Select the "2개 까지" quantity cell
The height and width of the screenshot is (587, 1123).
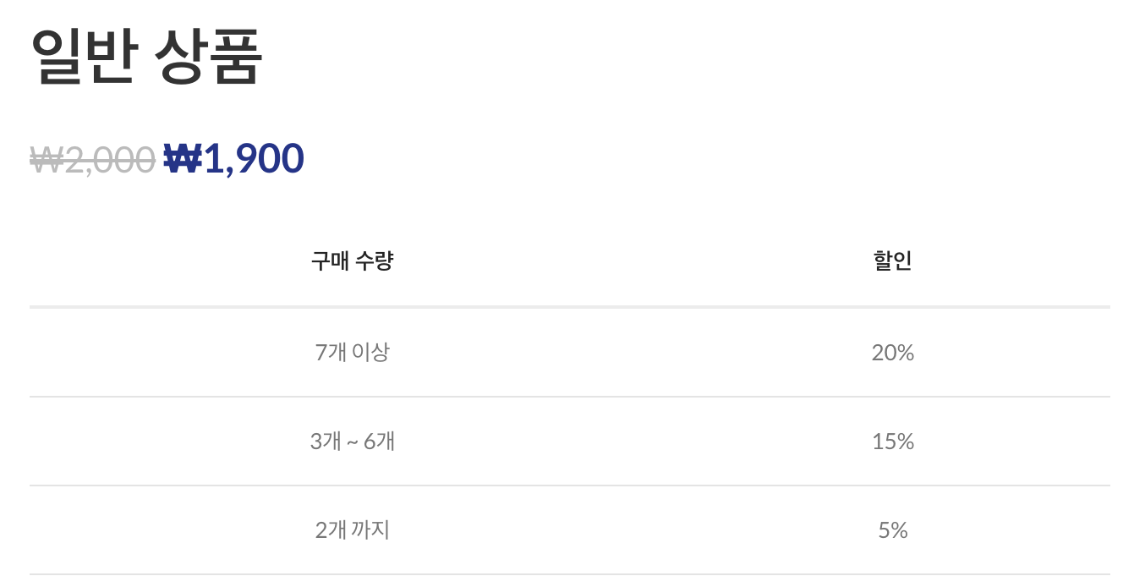(x=352, y=530)
